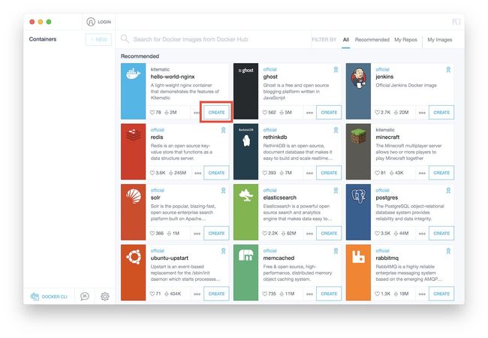Viewport: 488px width, 338px height.
Task: Open more options dots on redis card
Action: pos(197,173)
